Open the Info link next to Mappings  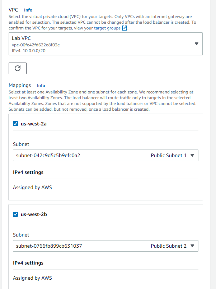pyautogui.click(x=41, y=86)
